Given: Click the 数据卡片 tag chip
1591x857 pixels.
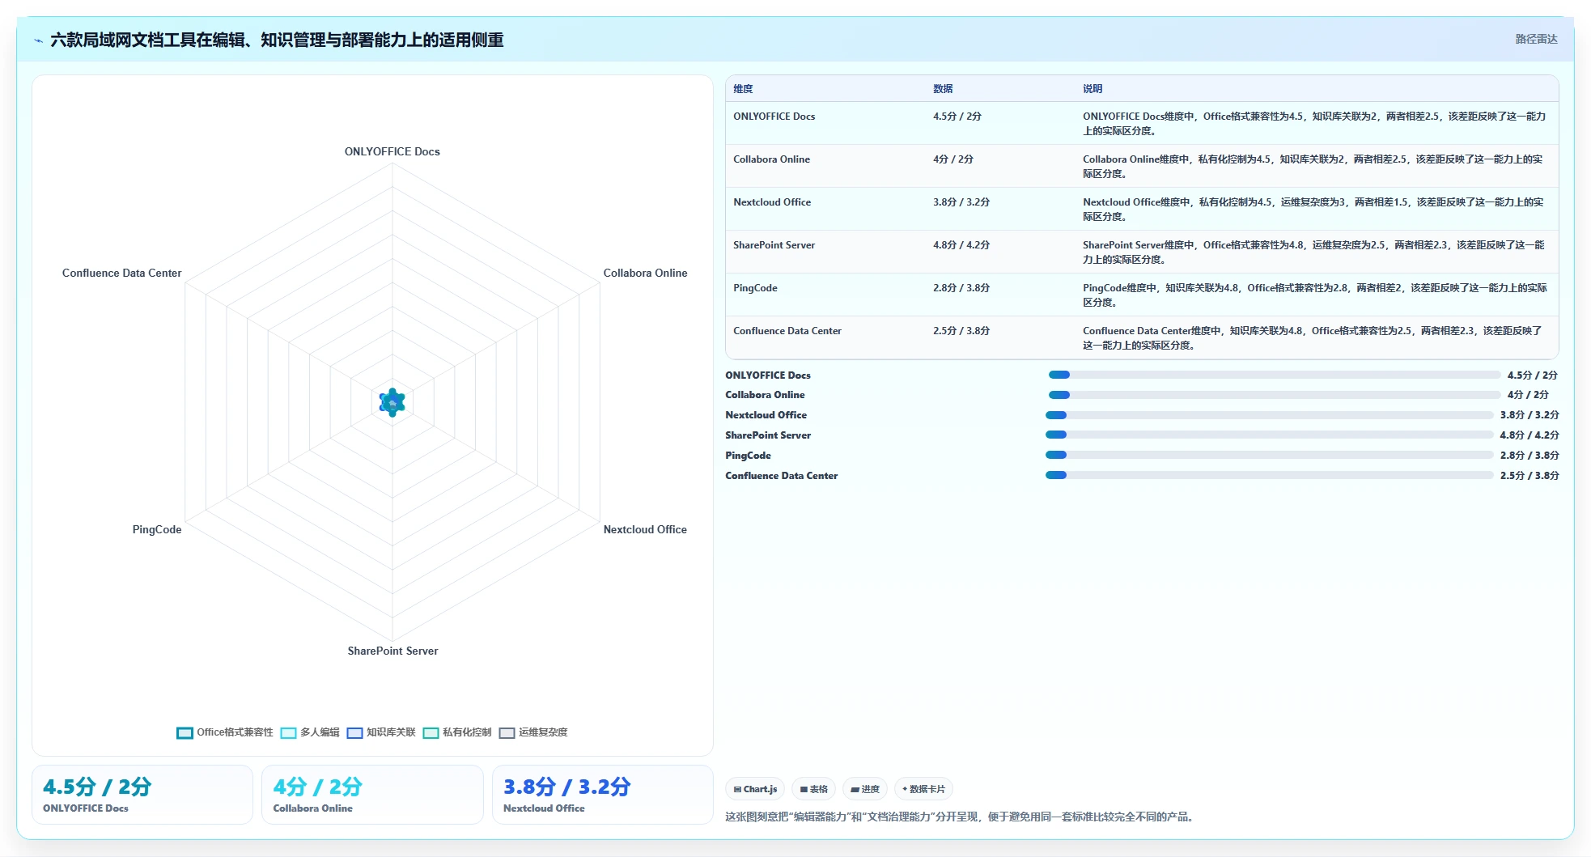Looking at the screenshot, I should tap(923, 789).
